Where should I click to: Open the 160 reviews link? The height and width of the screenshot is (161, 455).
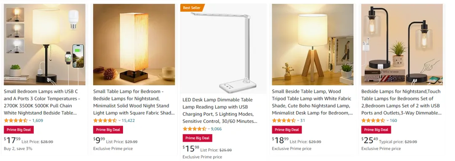tap(393, 121)
